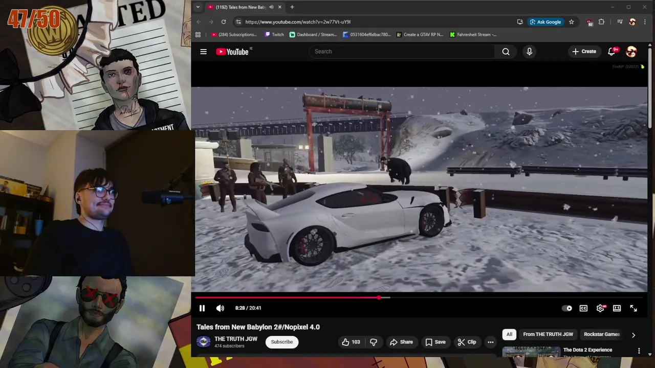Mute the video with the volume icon

pyautogui.click(x=220, y=308)
